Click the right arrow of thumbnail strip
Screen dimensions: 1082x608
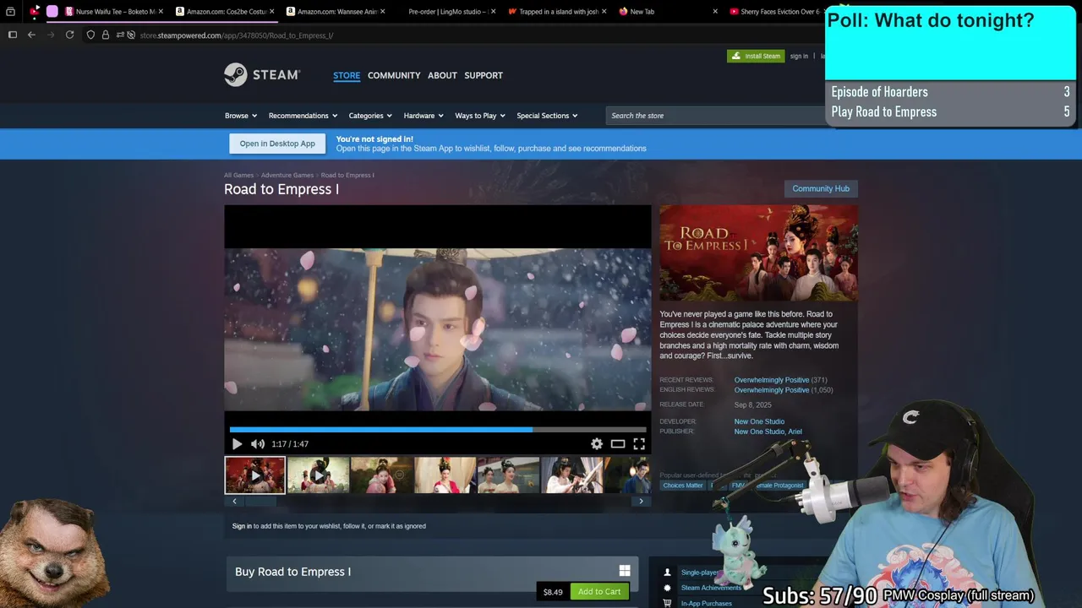641,502
